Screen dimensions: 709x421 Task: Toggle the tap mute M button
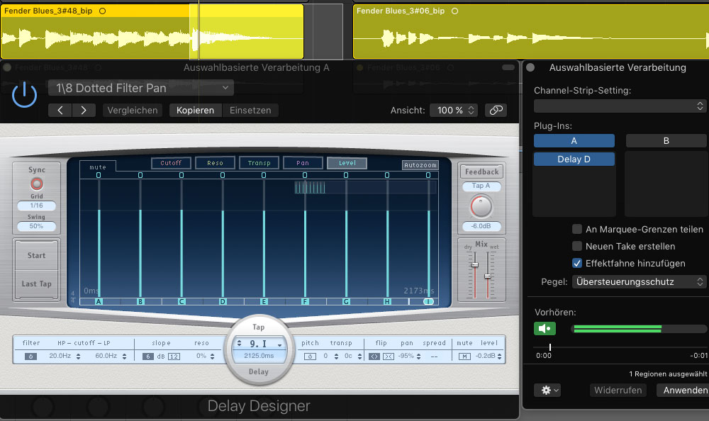[x=464, y=356]
